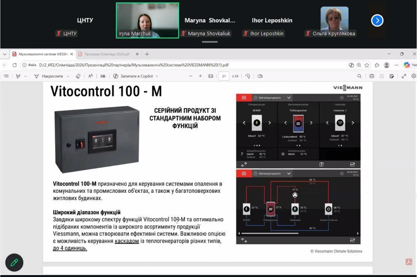The image size is (417, 277).
Task: Click the rotate page icon
Action: (248, 76)
